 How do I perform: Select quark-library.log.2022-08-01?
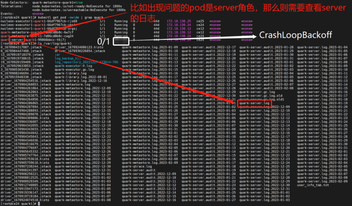pos(81,77)
